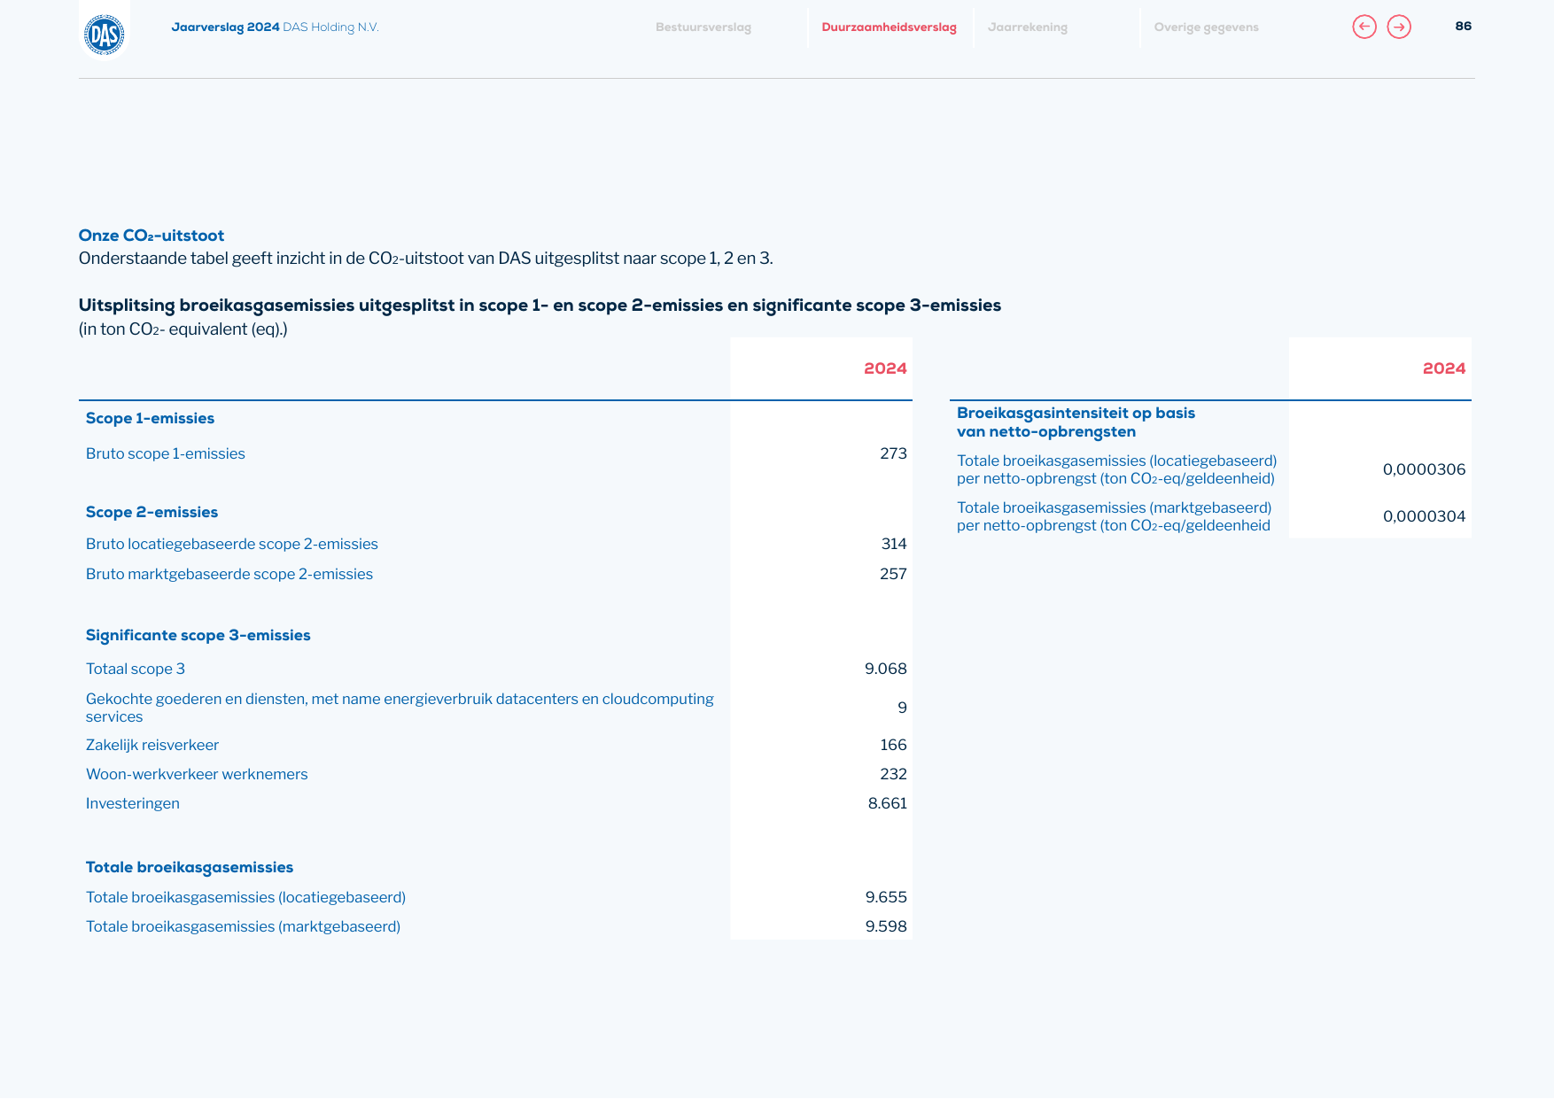This screenshot has height=1099, width=1554.
Task: Click the value 273
Action: (x=893, y=453)
